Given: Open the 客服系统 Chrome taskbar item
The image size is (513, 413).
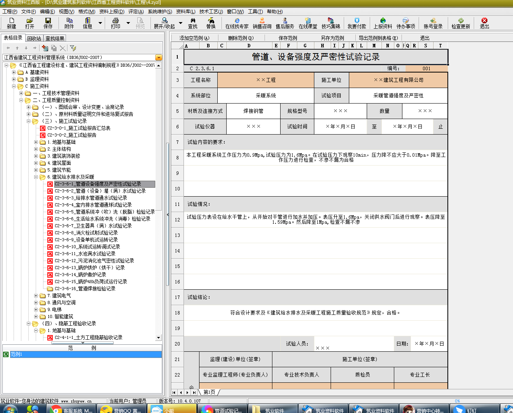Looking at the screenshot, I should click(x=72, y=409).
